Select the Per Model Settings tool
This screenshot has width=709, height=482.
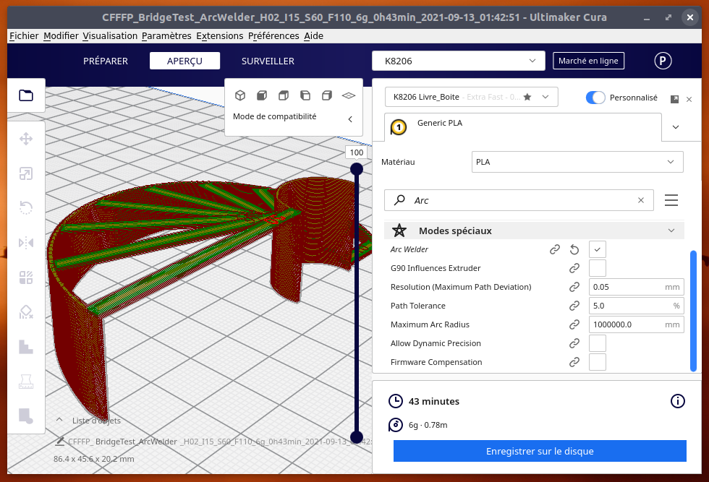click(26, 277)
